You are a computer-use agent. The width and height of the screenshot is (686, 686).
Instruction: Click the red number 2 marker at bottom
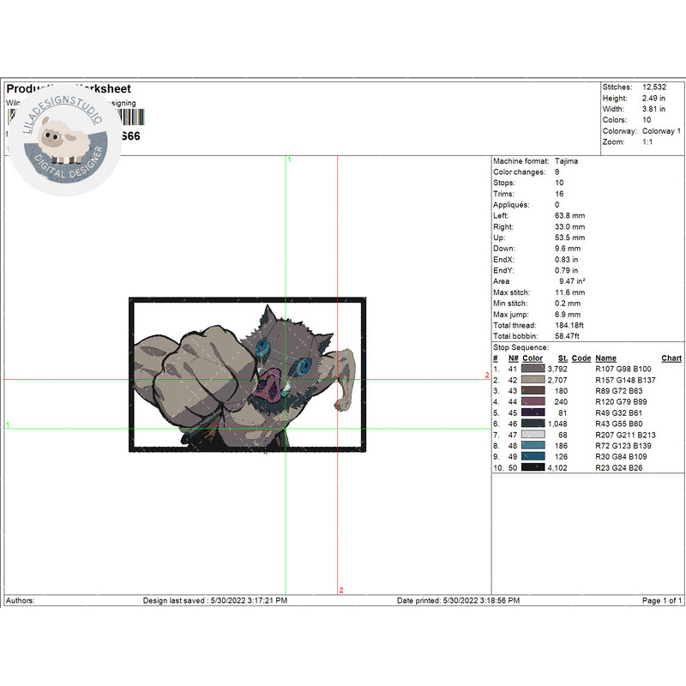pos(340,590)
